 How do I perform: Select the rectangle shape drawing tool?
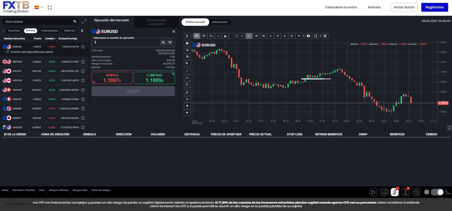(187, 78)
